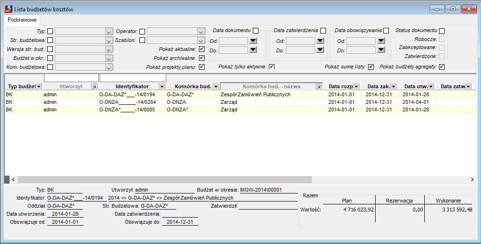Click filter box above Identyfikator column

(x=133, y=78)
